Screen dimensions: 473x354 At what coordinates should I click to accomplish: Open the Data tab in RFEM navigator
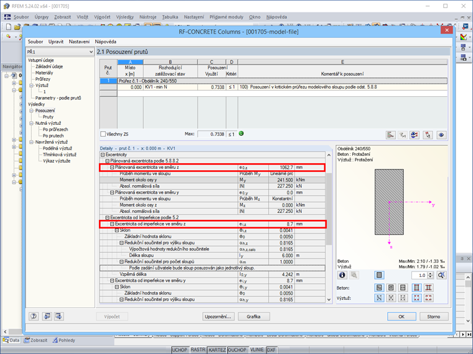(x=11, y=340)
